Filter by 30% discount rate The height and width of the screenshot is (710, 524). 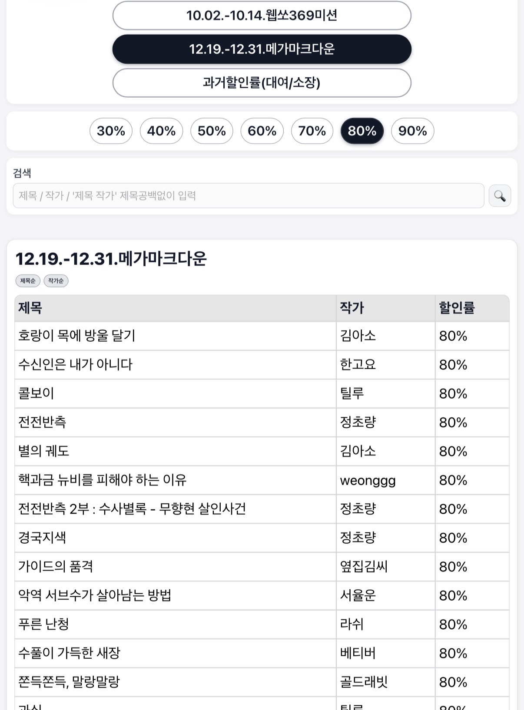pos(111,131)
